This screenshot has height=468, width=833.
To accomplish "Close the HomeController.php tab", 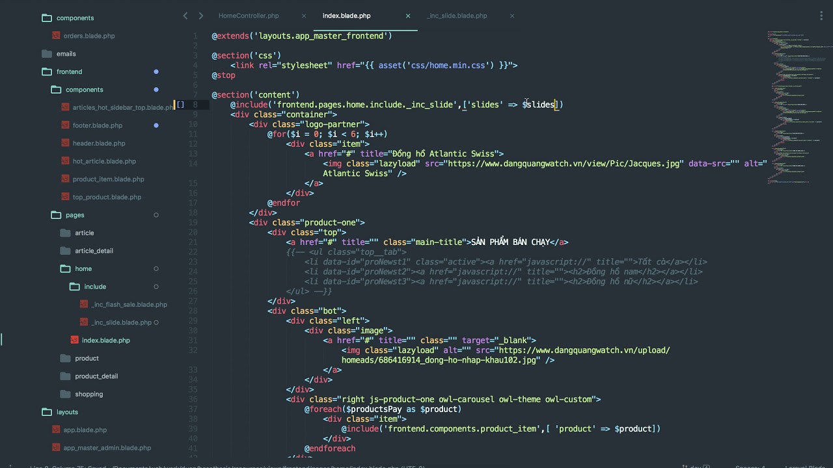I will [x=304, y=16].
